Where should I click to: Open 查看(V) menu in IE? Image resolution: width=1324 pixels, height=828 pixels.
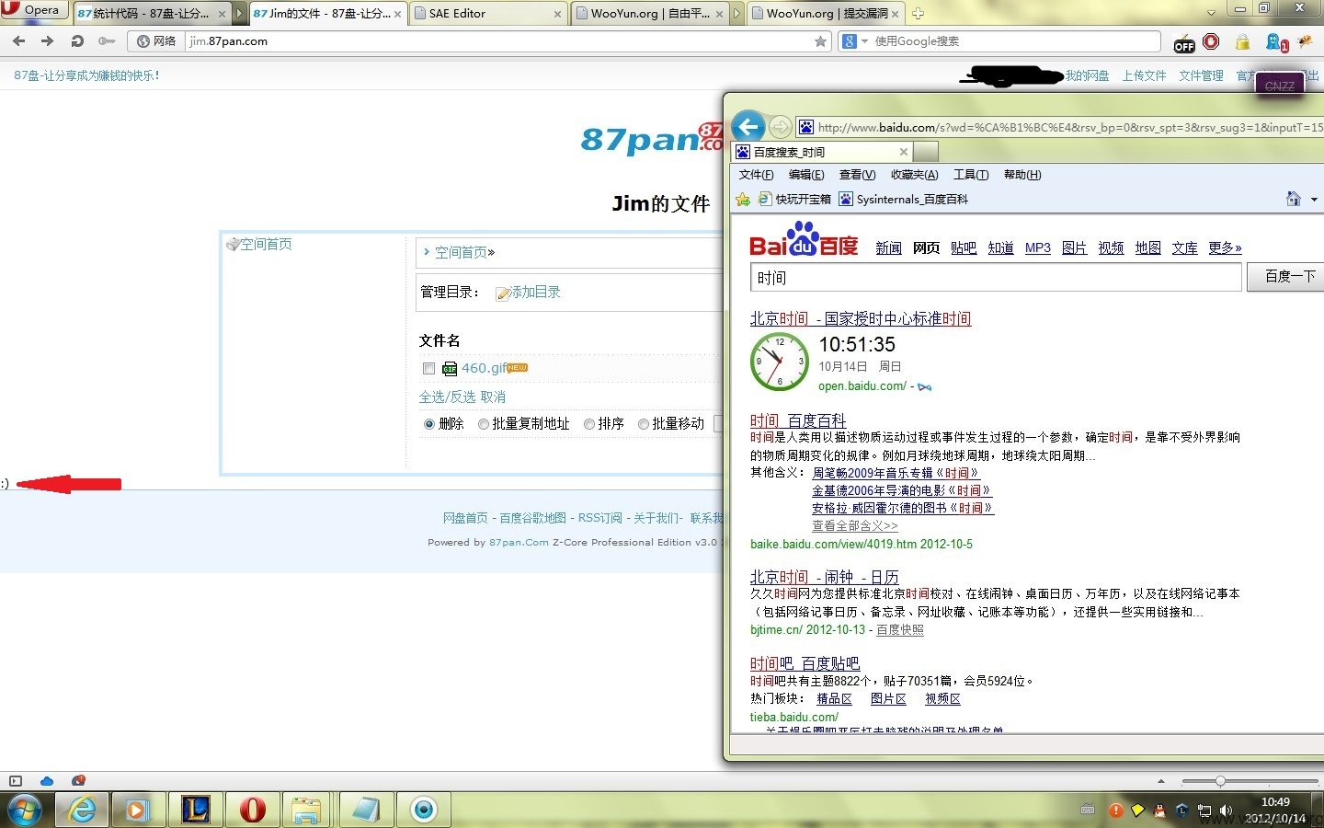click(857, 175)
